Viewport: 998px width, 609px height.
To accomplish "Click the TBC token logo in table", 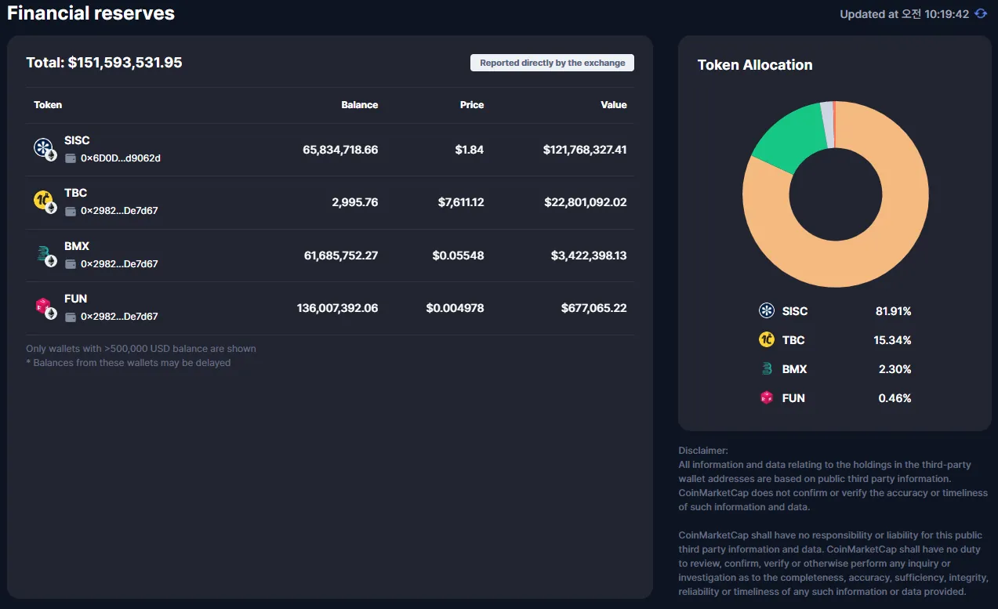I will [x=43, y=201].
